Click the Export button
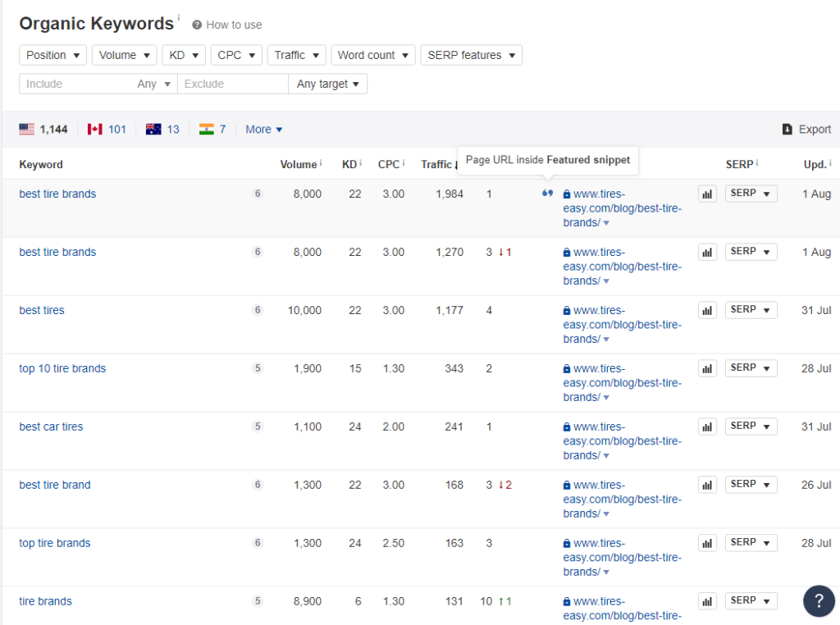Image resolution: width=840 pixels, height=625 pixels. pyautogui.click(x=806, y=129)
